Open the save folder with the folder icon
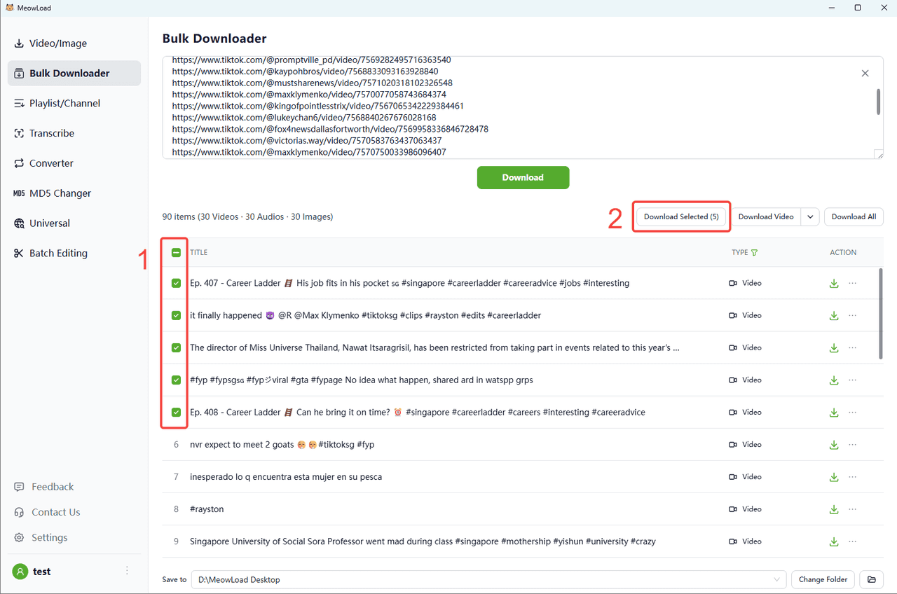 pos(872,579)
